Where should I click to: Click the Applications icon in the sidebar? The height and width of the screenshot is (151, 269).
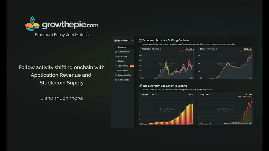pyautogui.click(x=116, y=66)
